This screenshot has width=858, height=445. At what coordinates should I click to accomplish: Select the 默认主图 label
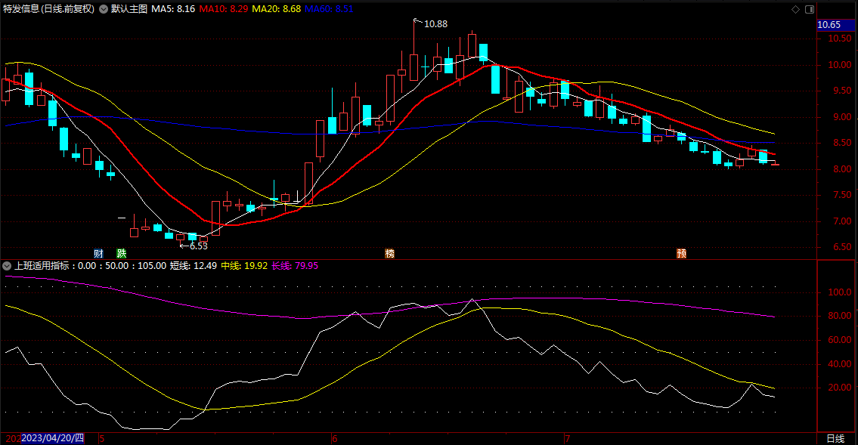pyautogui.click(x=129, y=9)
